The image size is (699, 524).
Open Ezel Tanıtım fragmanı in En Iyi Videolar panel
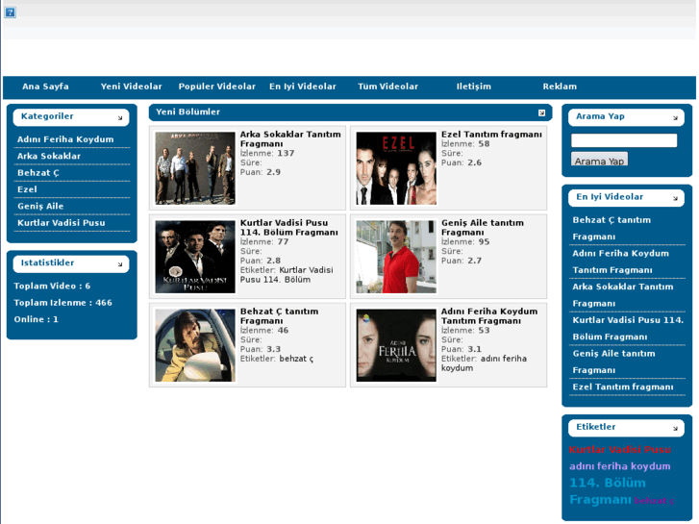coord(623,387)
